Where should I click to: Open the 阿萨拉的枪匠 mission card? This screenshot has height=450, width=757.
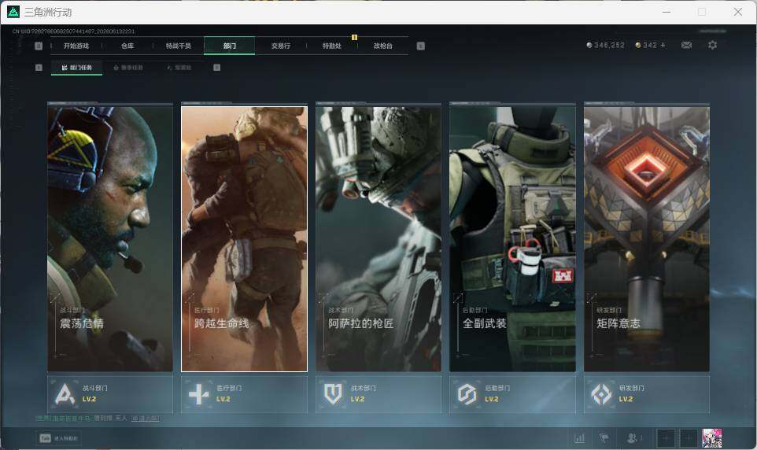[378, 238]
